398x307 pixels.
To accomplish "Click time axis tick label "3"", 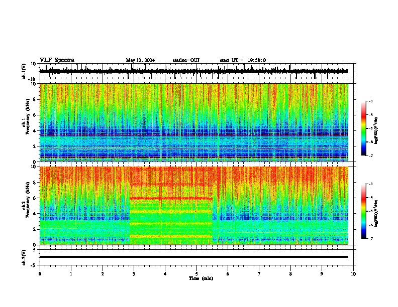I will [134, 274].
